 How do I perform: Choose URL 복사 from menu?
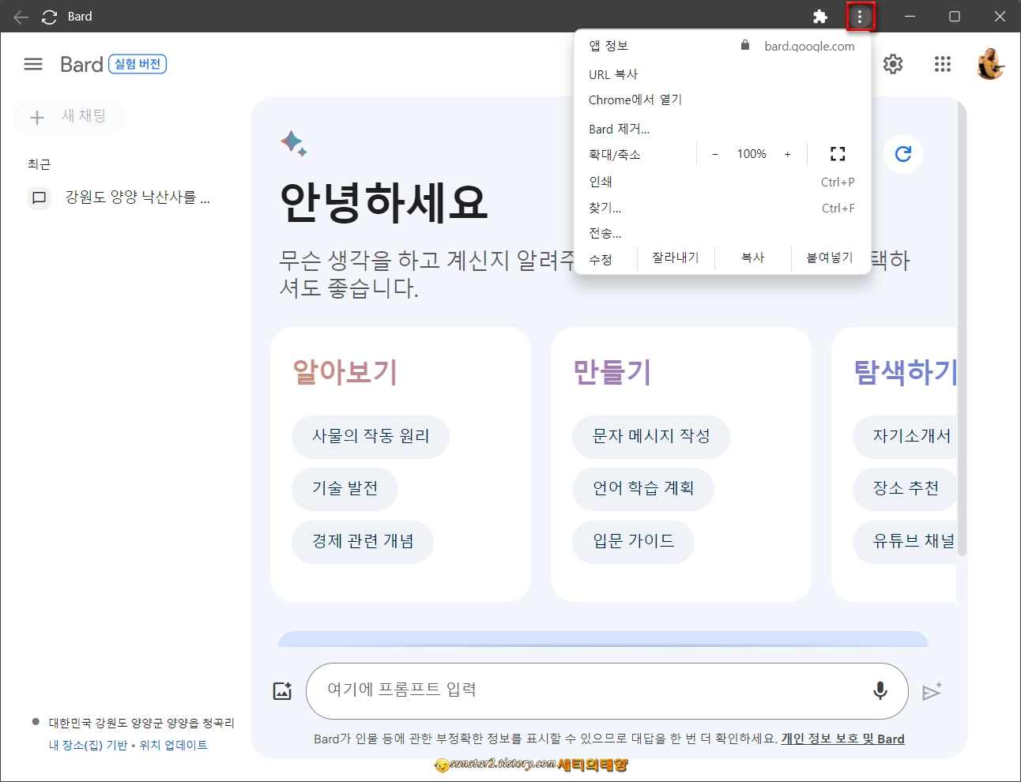(x=722, y=74)
